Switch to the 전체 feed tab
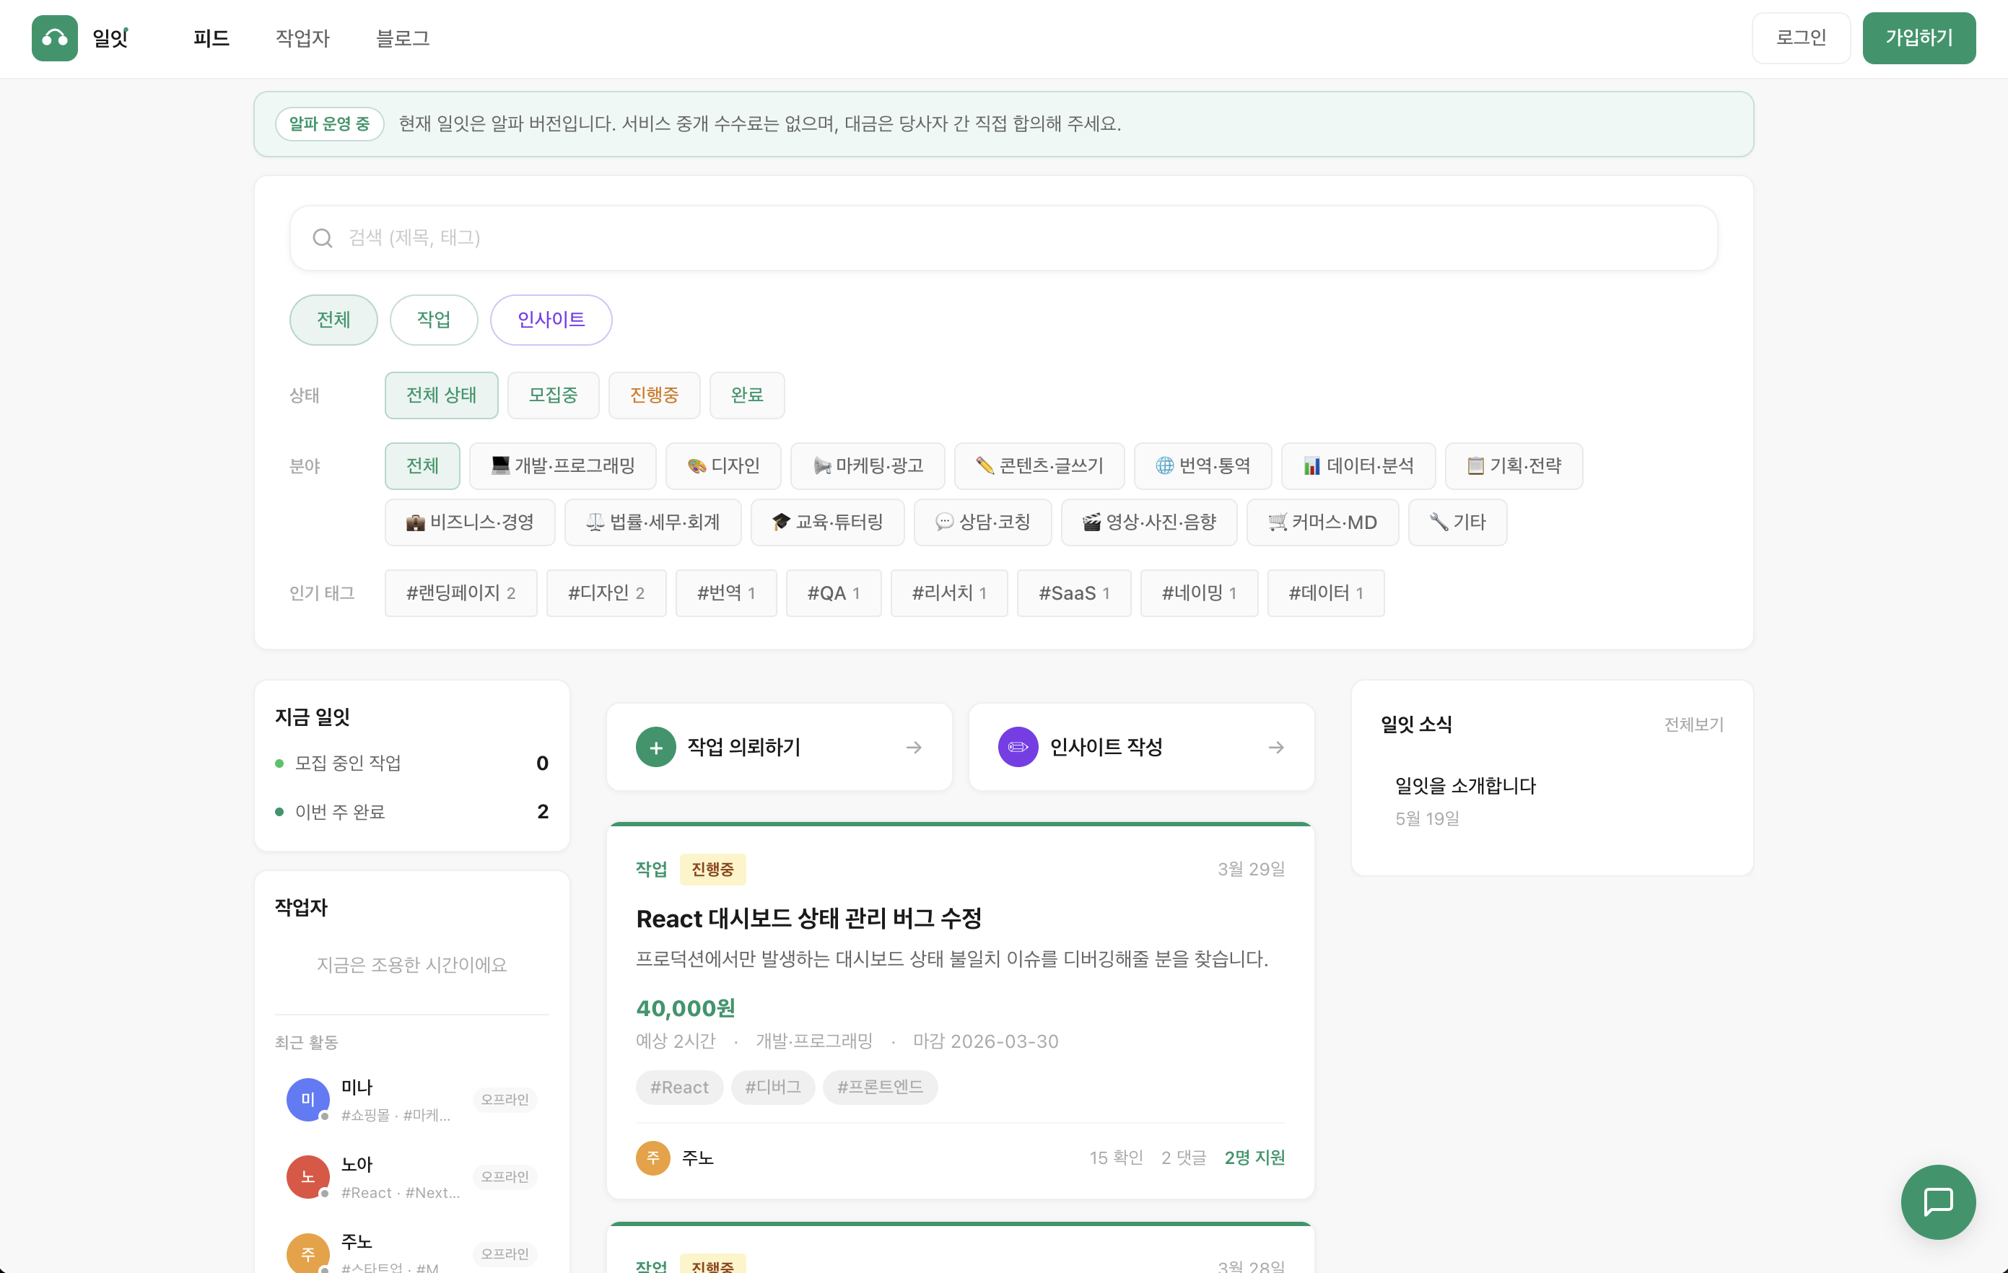 point(333,320)
